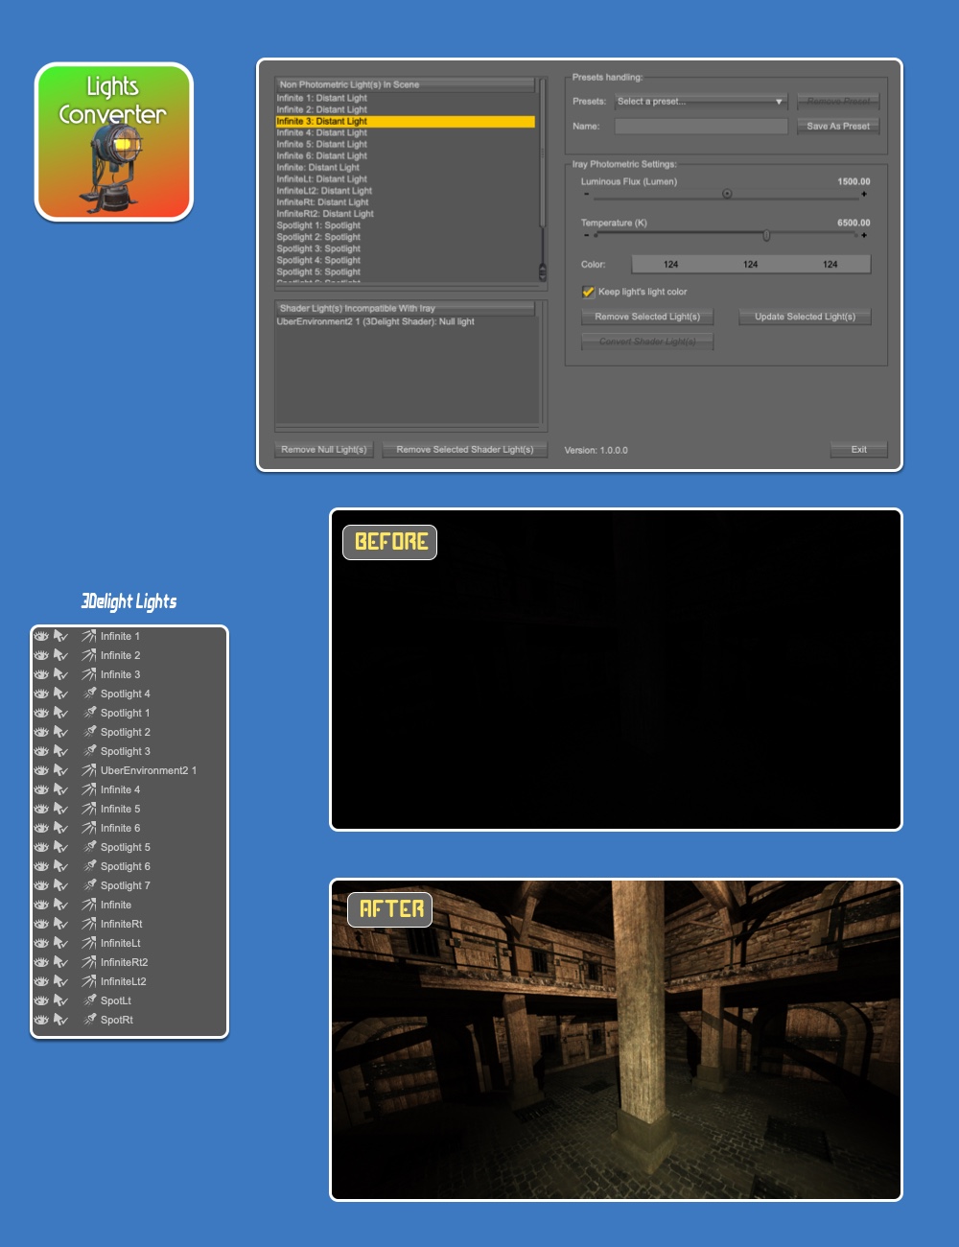959x1247 pixels.
Task: Click the distant light icon beside InfiniteRt
Action: pos(88,924)
